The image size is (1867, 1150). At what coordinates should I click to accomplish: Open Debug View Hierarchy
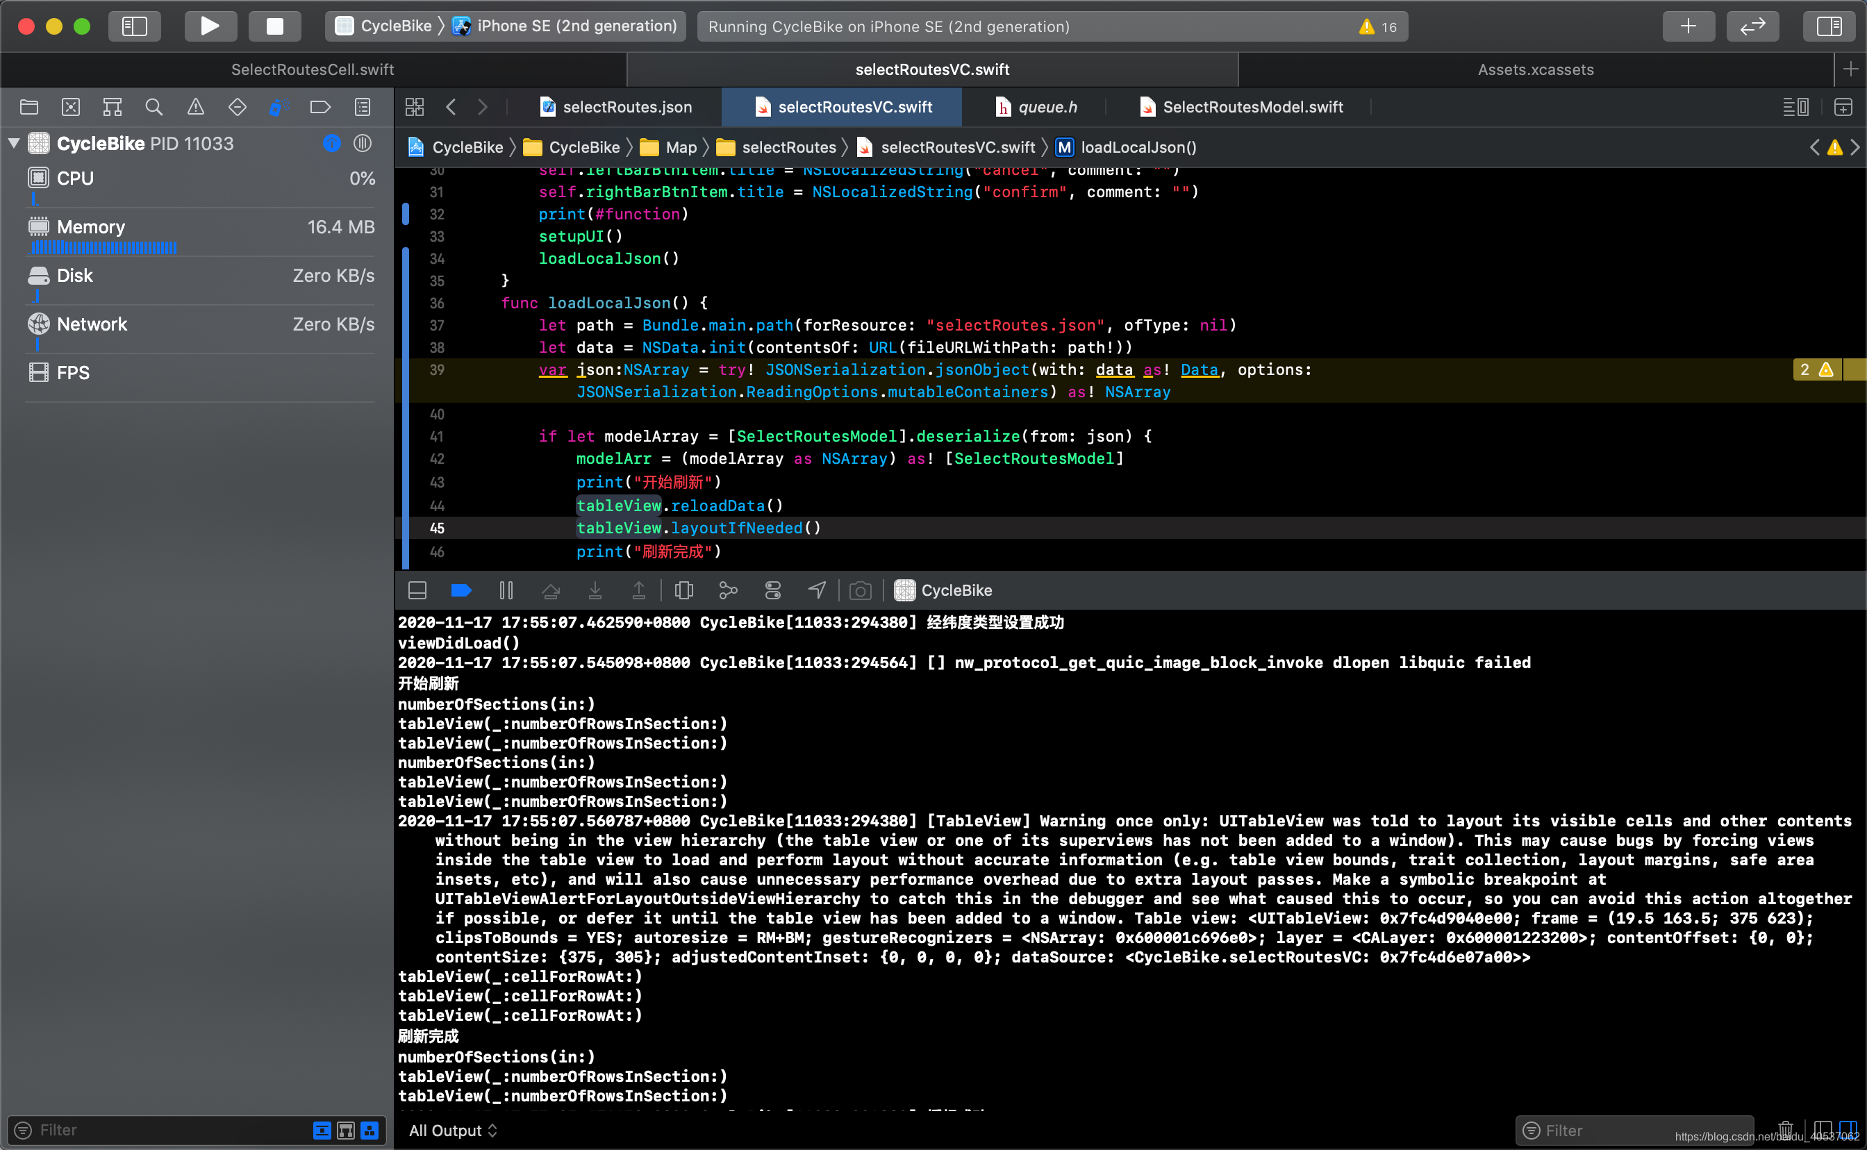[683, 590]
